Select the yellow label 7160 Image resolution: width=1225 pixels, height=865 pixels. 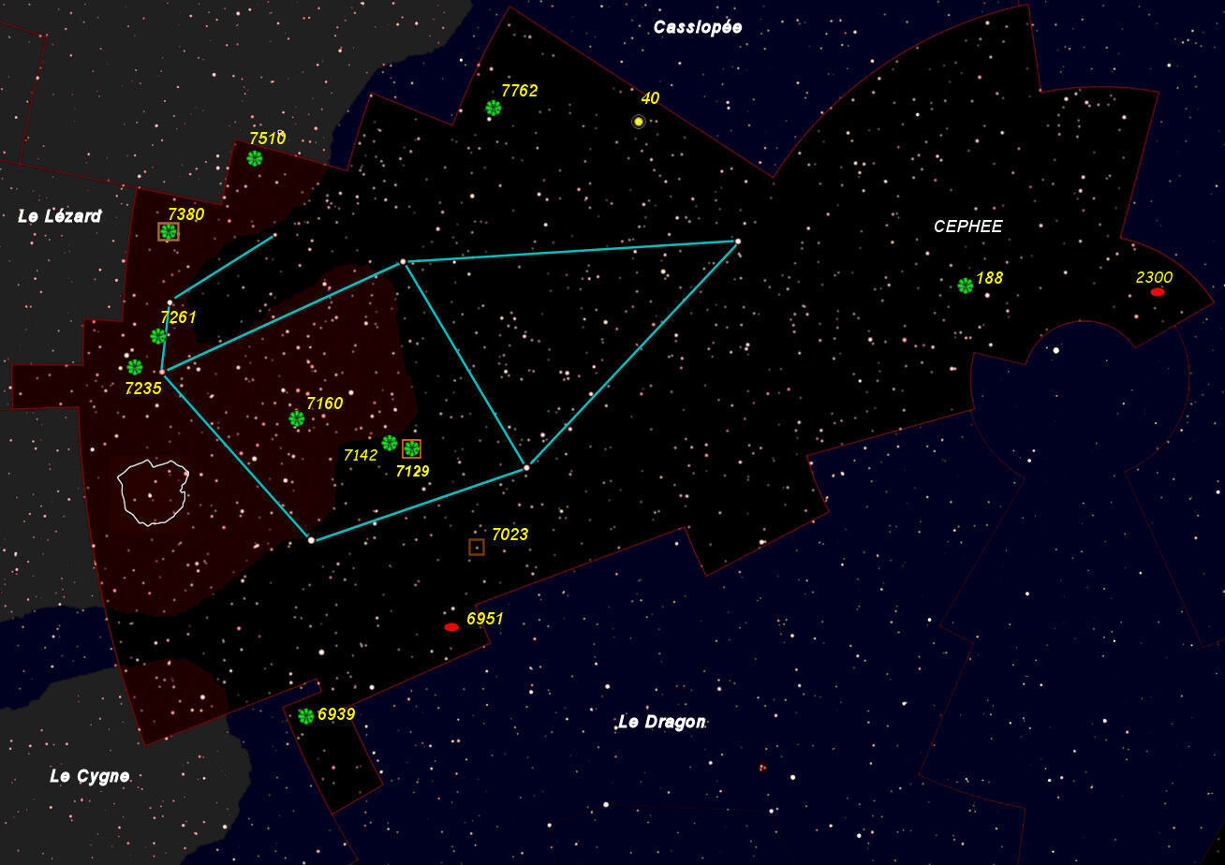[325, 403]
